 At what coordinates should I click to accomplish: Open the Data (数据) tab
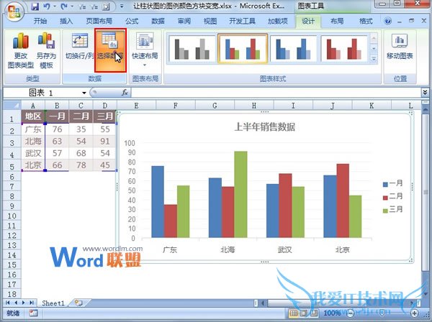coord(158,21)
